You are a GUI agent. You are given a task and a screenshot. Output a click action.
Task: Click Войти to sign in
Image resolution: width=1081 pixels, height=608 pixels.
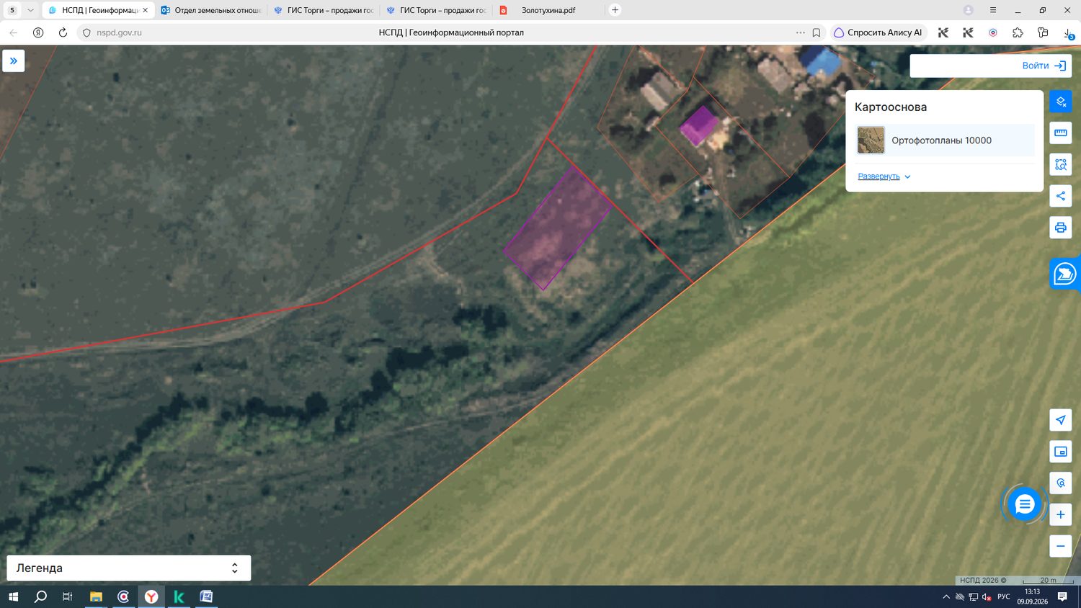tap(1044, 66)
